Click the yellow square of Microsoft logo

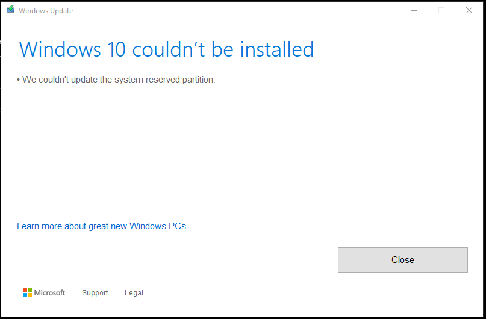click(30, 295)
